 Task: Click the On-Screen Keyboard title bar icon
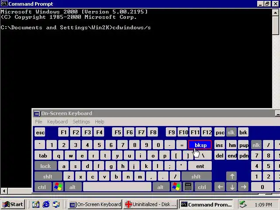click(x=37, y=114)
